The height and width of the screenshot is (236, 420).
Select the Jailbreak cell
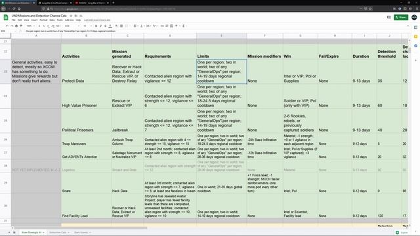(127, 121)
